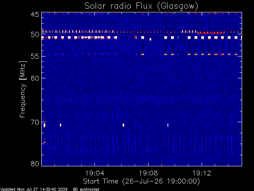Click the 55 MHz tick label
The height and width of the screenshot is (191, 254).
[35, 57]
